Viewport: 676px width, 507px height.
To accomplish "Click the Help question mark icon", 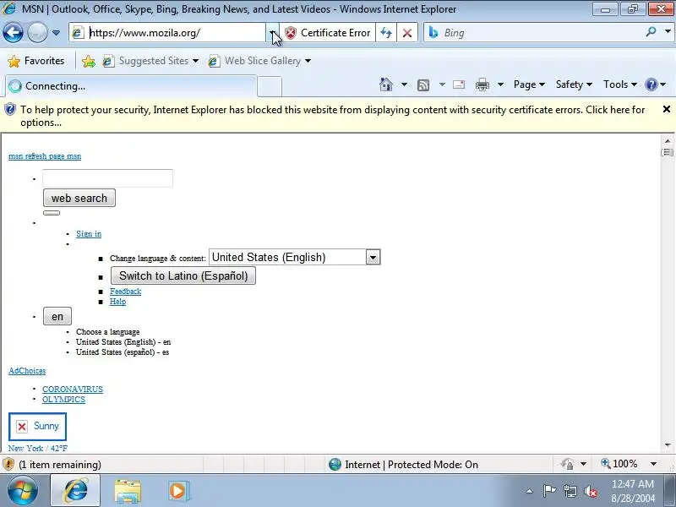I will (x=651, y=84).
